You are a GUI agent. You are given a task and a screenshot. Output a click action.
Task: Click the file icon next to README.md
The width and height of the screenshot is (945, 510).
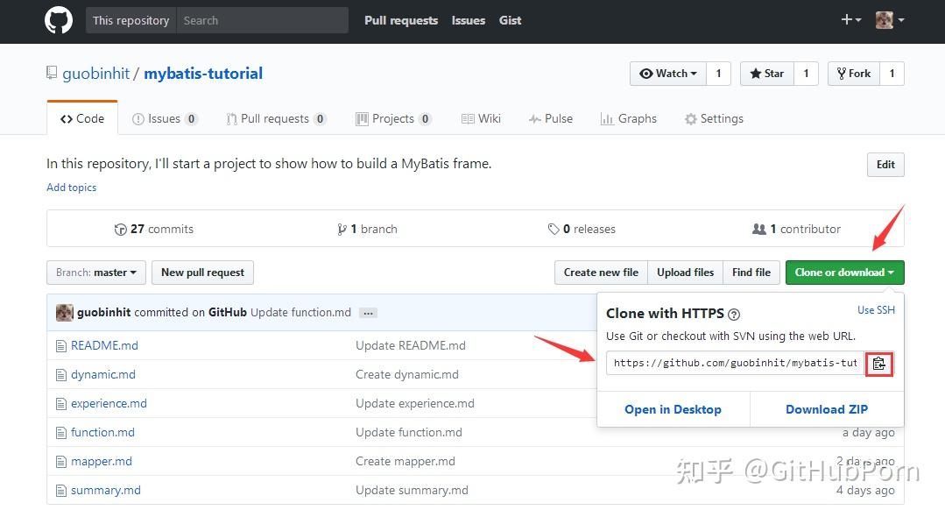pos(61,345)
